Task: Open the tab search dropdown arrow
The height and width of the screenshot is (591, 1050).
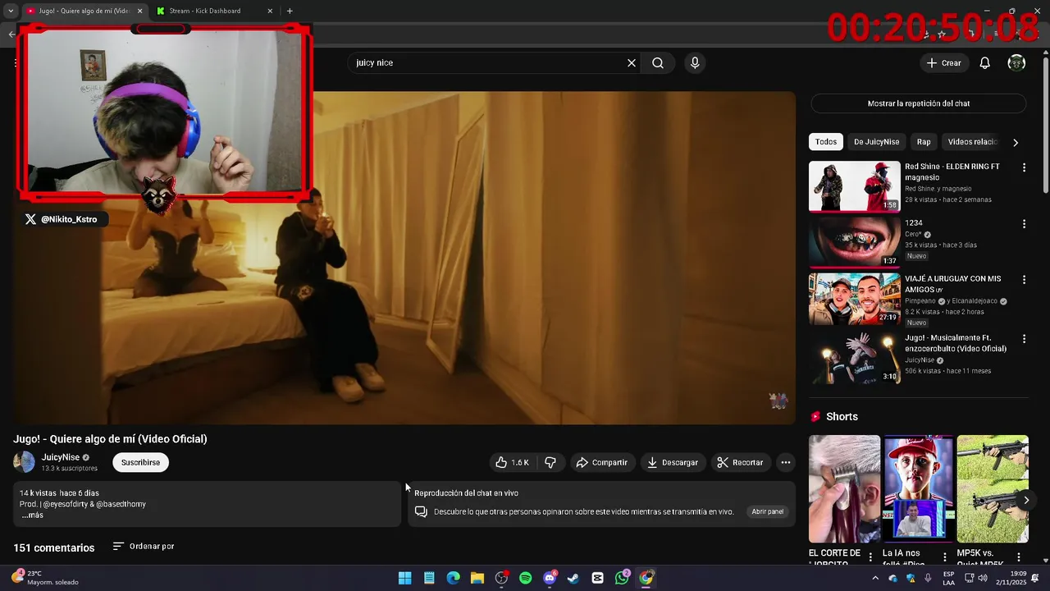Action: (11, 11)
